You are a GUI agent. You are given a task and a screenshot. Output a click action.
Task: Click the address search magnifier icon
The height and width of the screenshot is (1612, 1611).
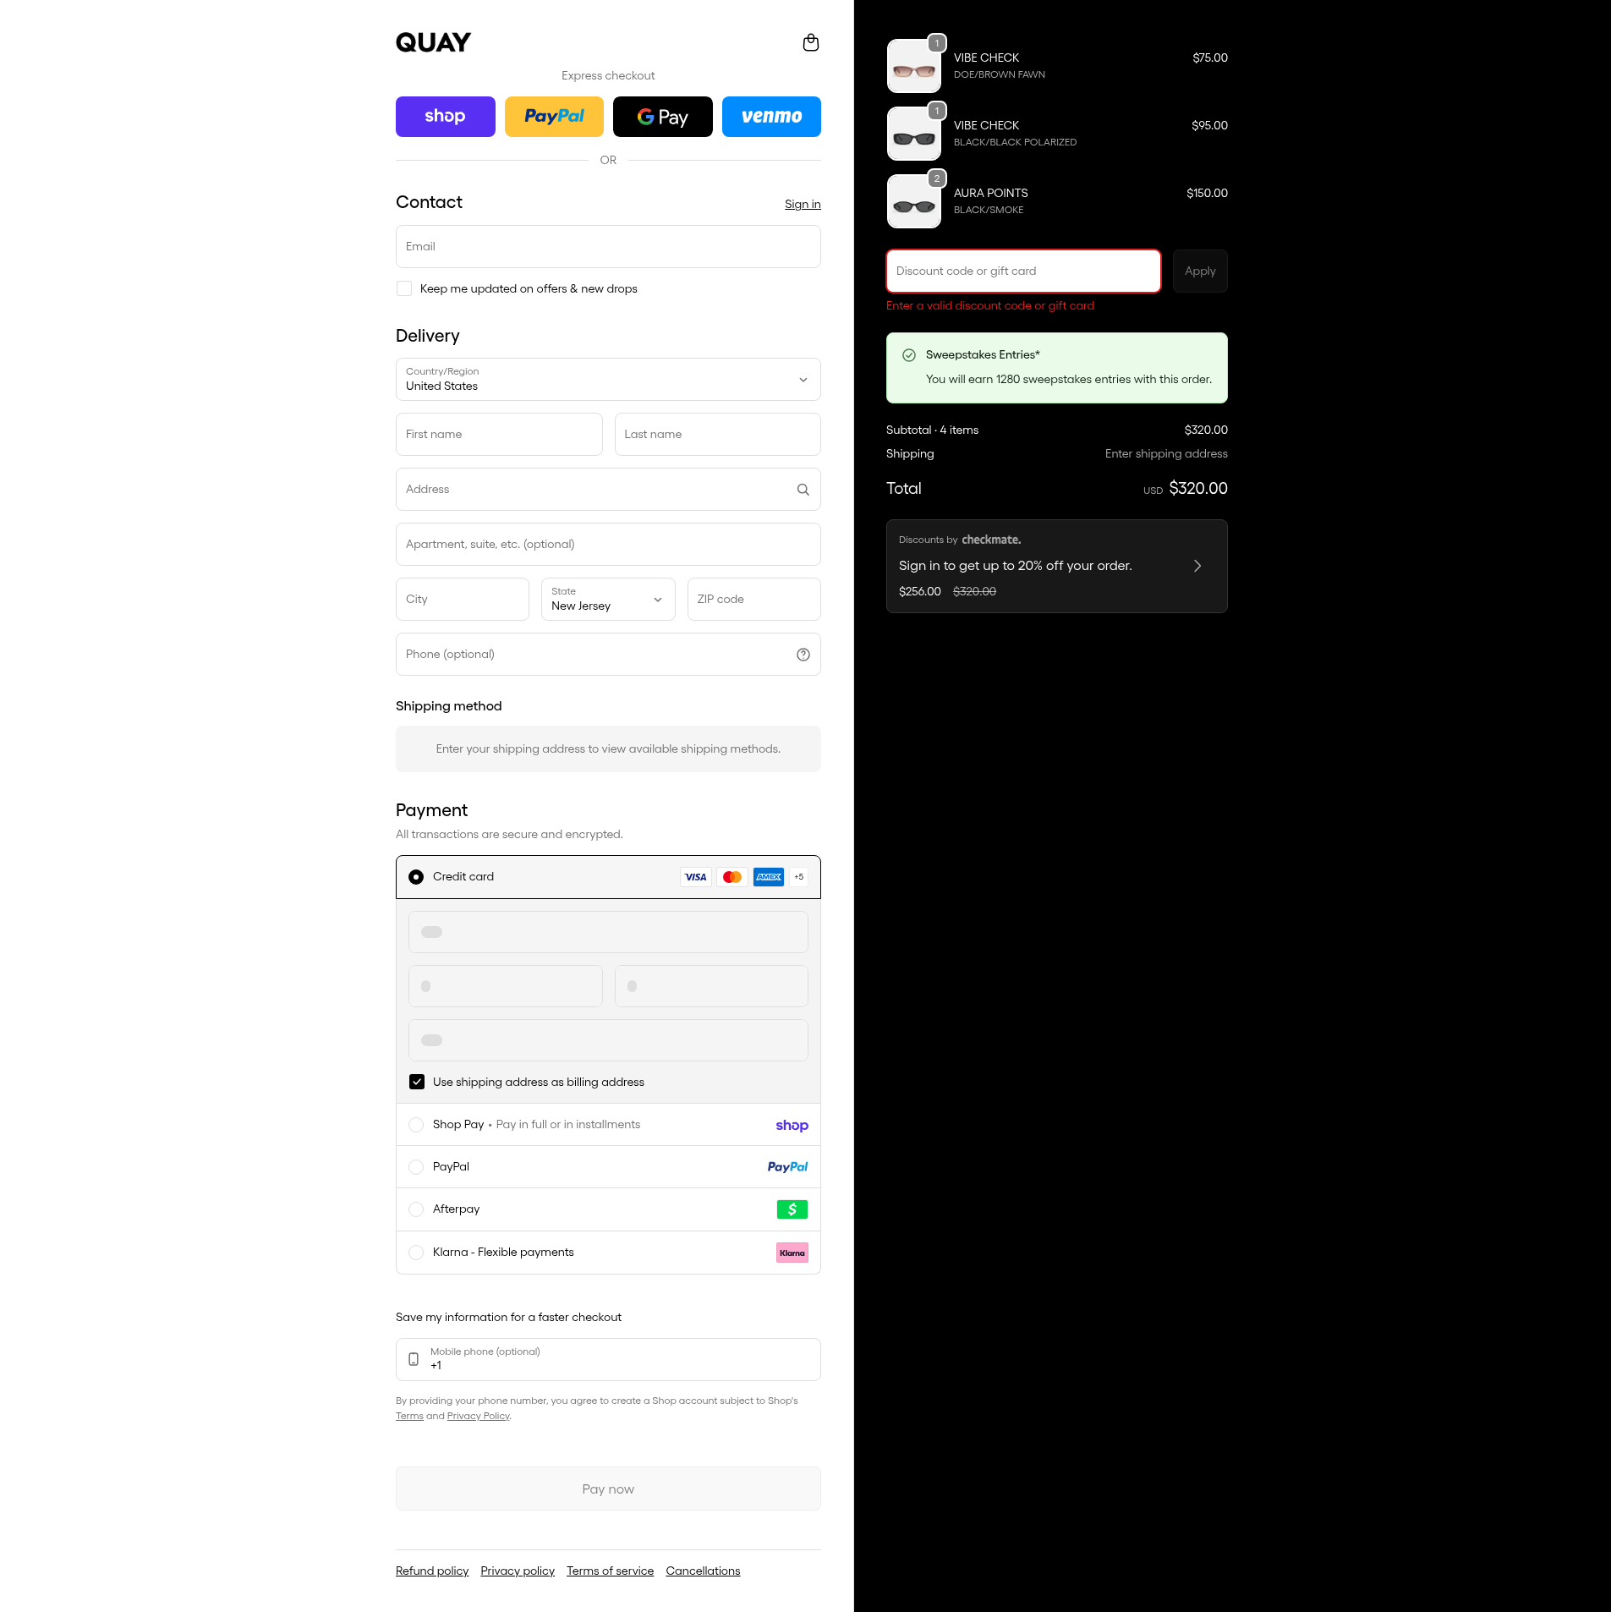tap(803, 490)
